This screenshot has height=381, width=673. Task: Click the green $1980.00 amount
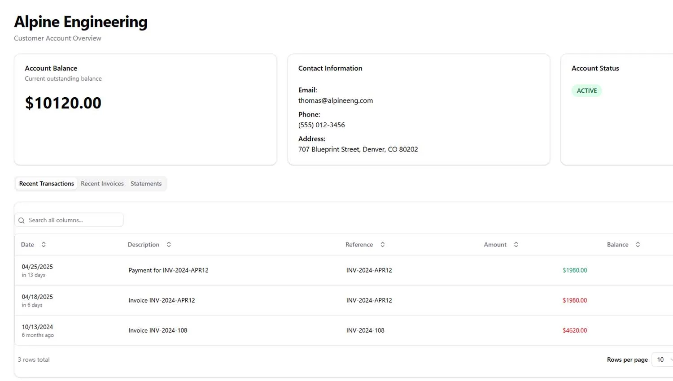575,270
